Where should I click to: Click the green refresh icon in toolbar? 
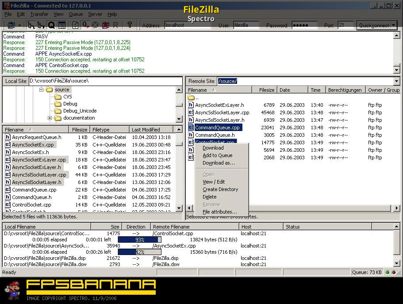75,25
